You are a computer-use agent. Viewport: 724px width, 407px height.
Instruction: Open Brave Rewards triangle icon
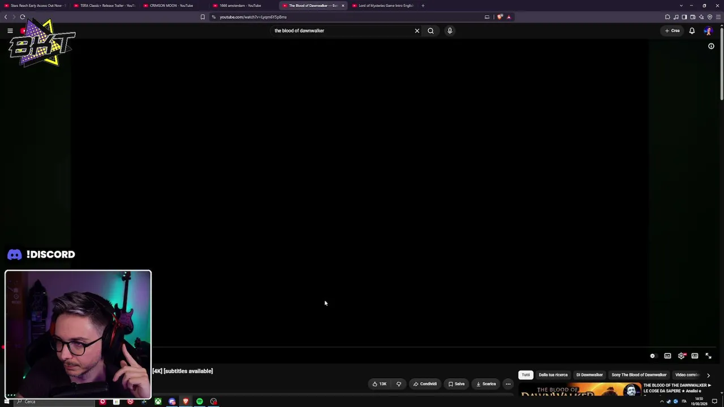point(508,17)
